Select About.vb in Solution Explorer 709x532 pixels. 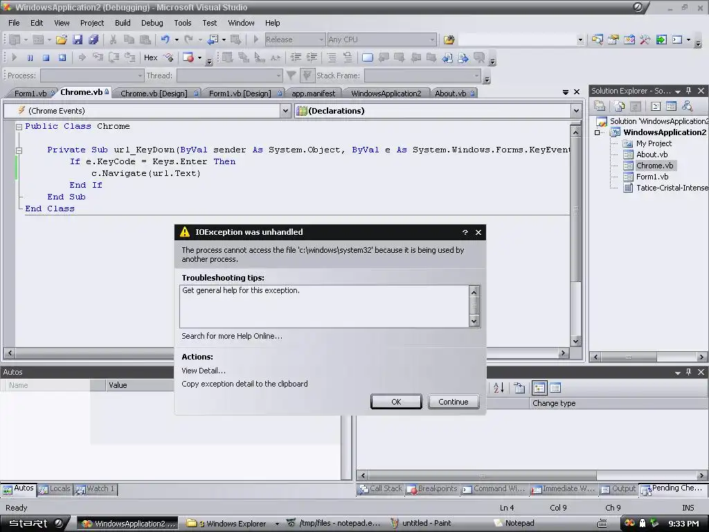pyautogui.click(x=652, y=154)
